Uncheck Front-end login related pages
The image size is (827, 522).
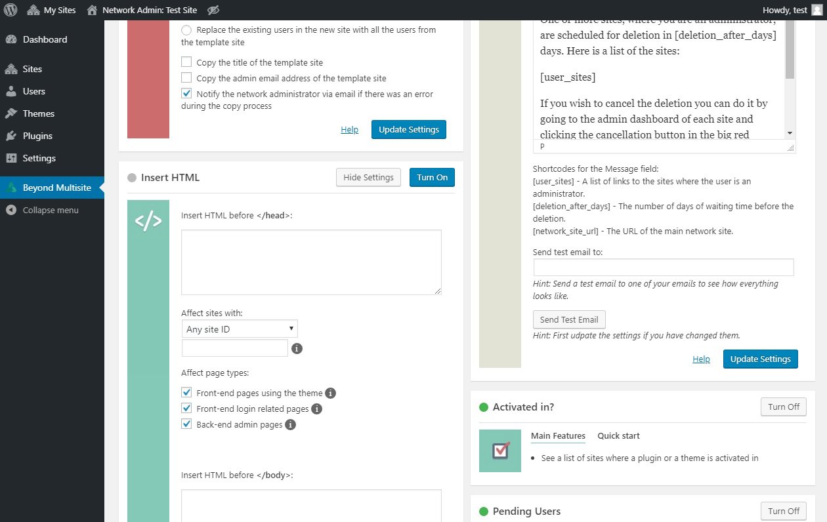186,408
